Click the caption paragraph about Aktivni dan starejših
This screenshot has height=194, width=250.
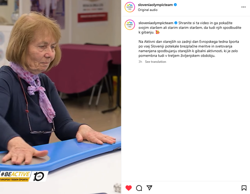pyautogui.click(x=188, y=48)
